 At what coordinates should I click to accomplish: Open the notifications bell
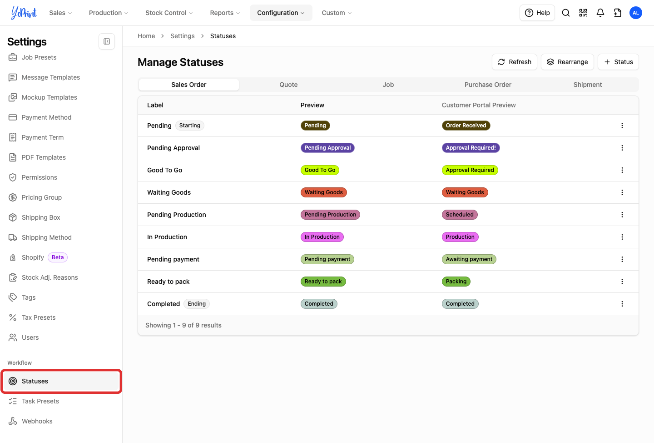pos(600,13)
